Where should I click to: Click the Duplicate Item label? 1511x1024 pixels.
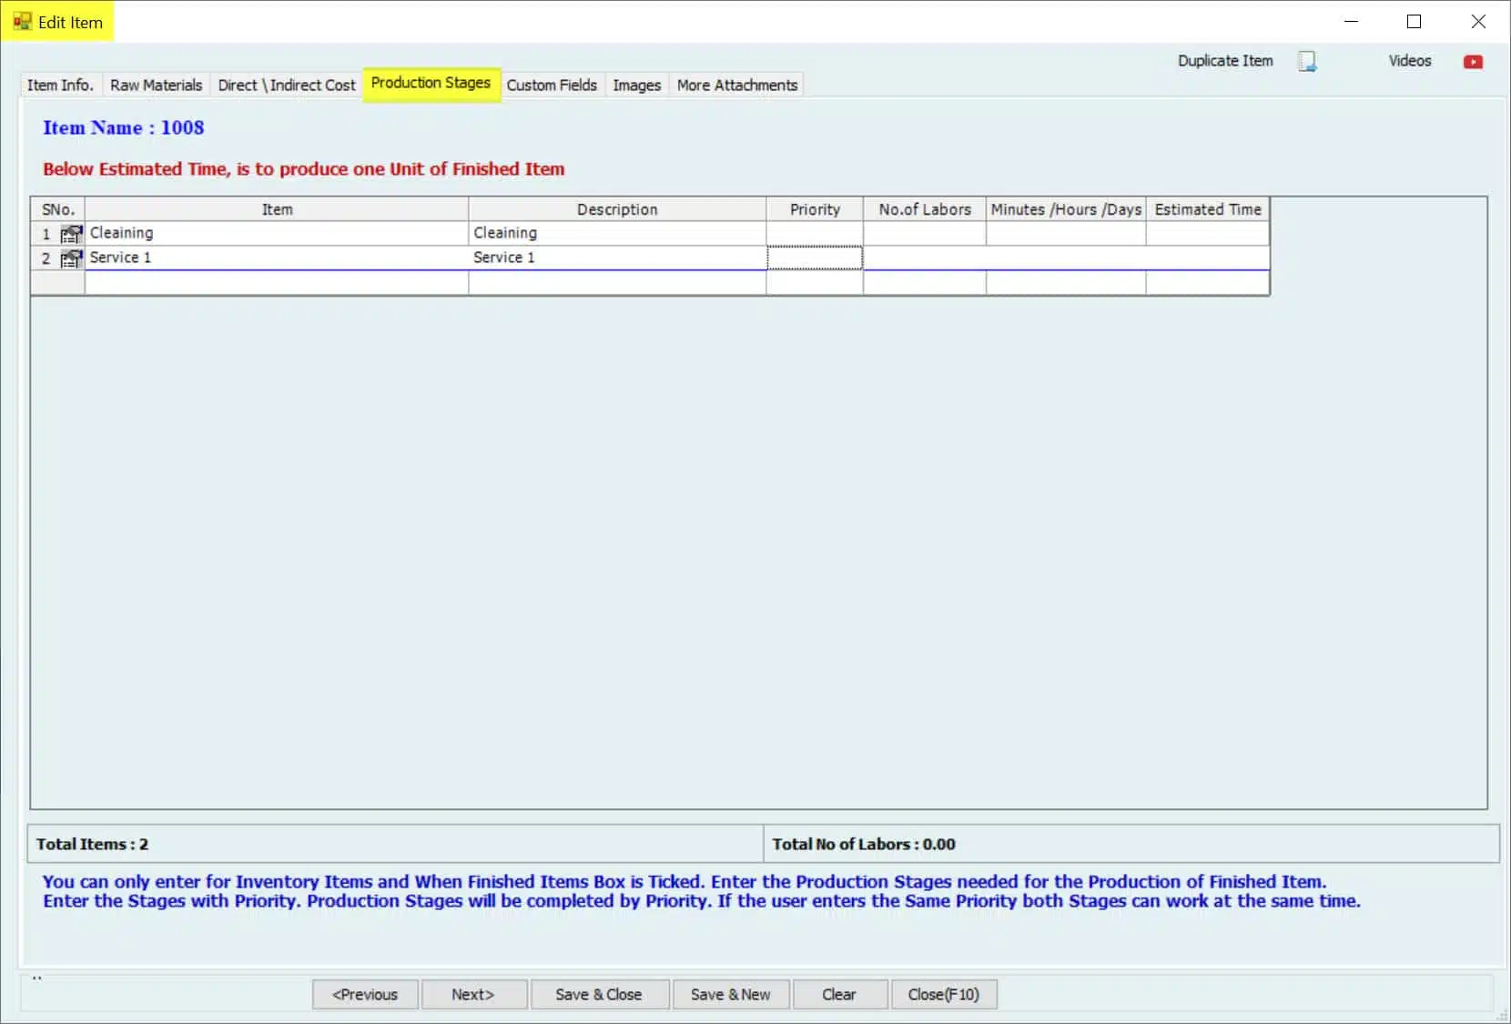(1225, 61)
